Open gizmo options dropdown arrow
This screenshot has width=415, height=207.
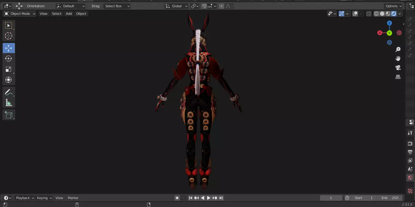(x=347, y=14)
